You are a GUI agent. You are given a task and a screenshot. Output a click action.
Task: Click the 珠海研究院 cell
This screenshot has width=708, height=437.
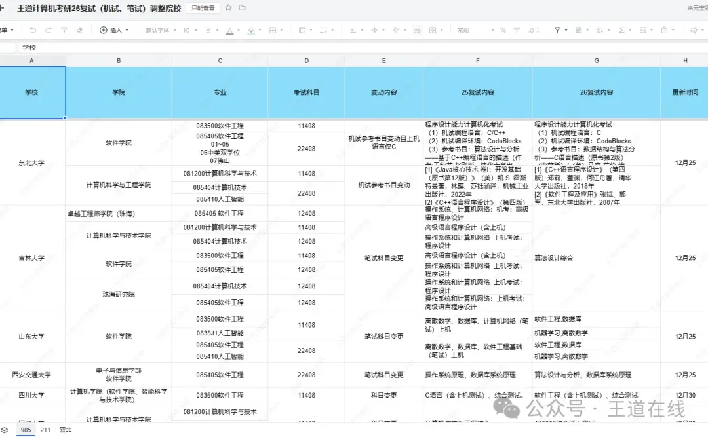click(x=119, y=294)
